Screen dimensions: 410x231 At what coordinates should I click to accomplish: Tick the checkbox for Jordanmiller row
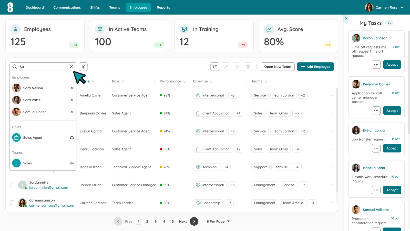[x=12, y=185]
